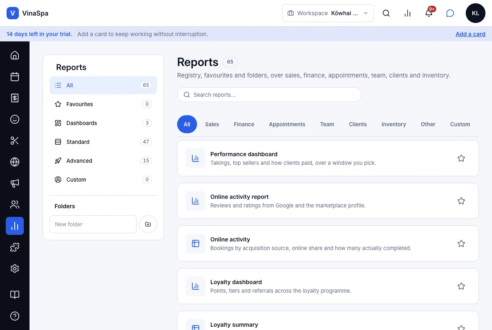
Task: Select the All filter tab
Action: pos(187,124)
